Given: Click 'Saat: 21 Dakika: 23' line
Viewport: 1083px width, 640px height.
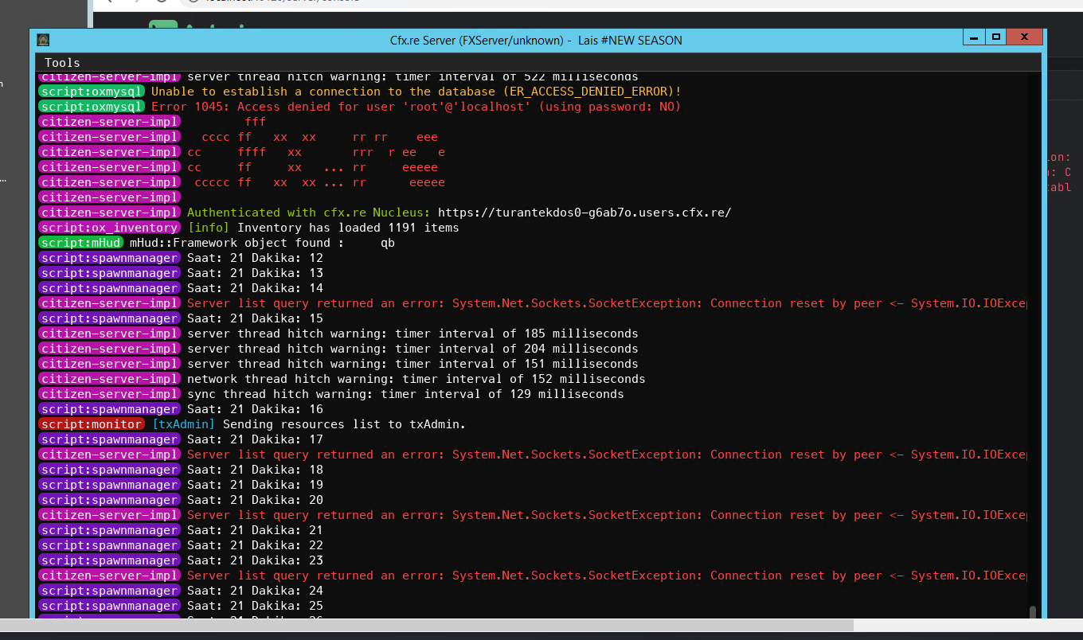Looking at the screenshot, I should (255, 560).
